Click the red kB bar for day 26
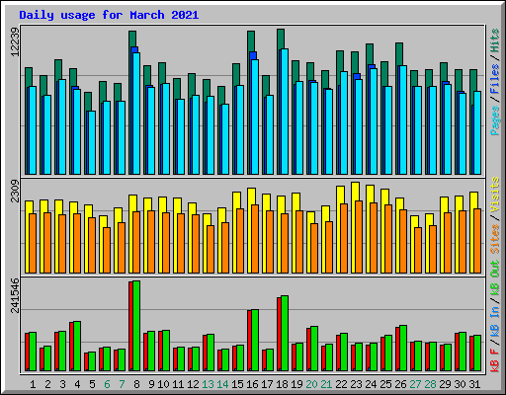This screenshot has width=506, height=395. tap(397, 349)
